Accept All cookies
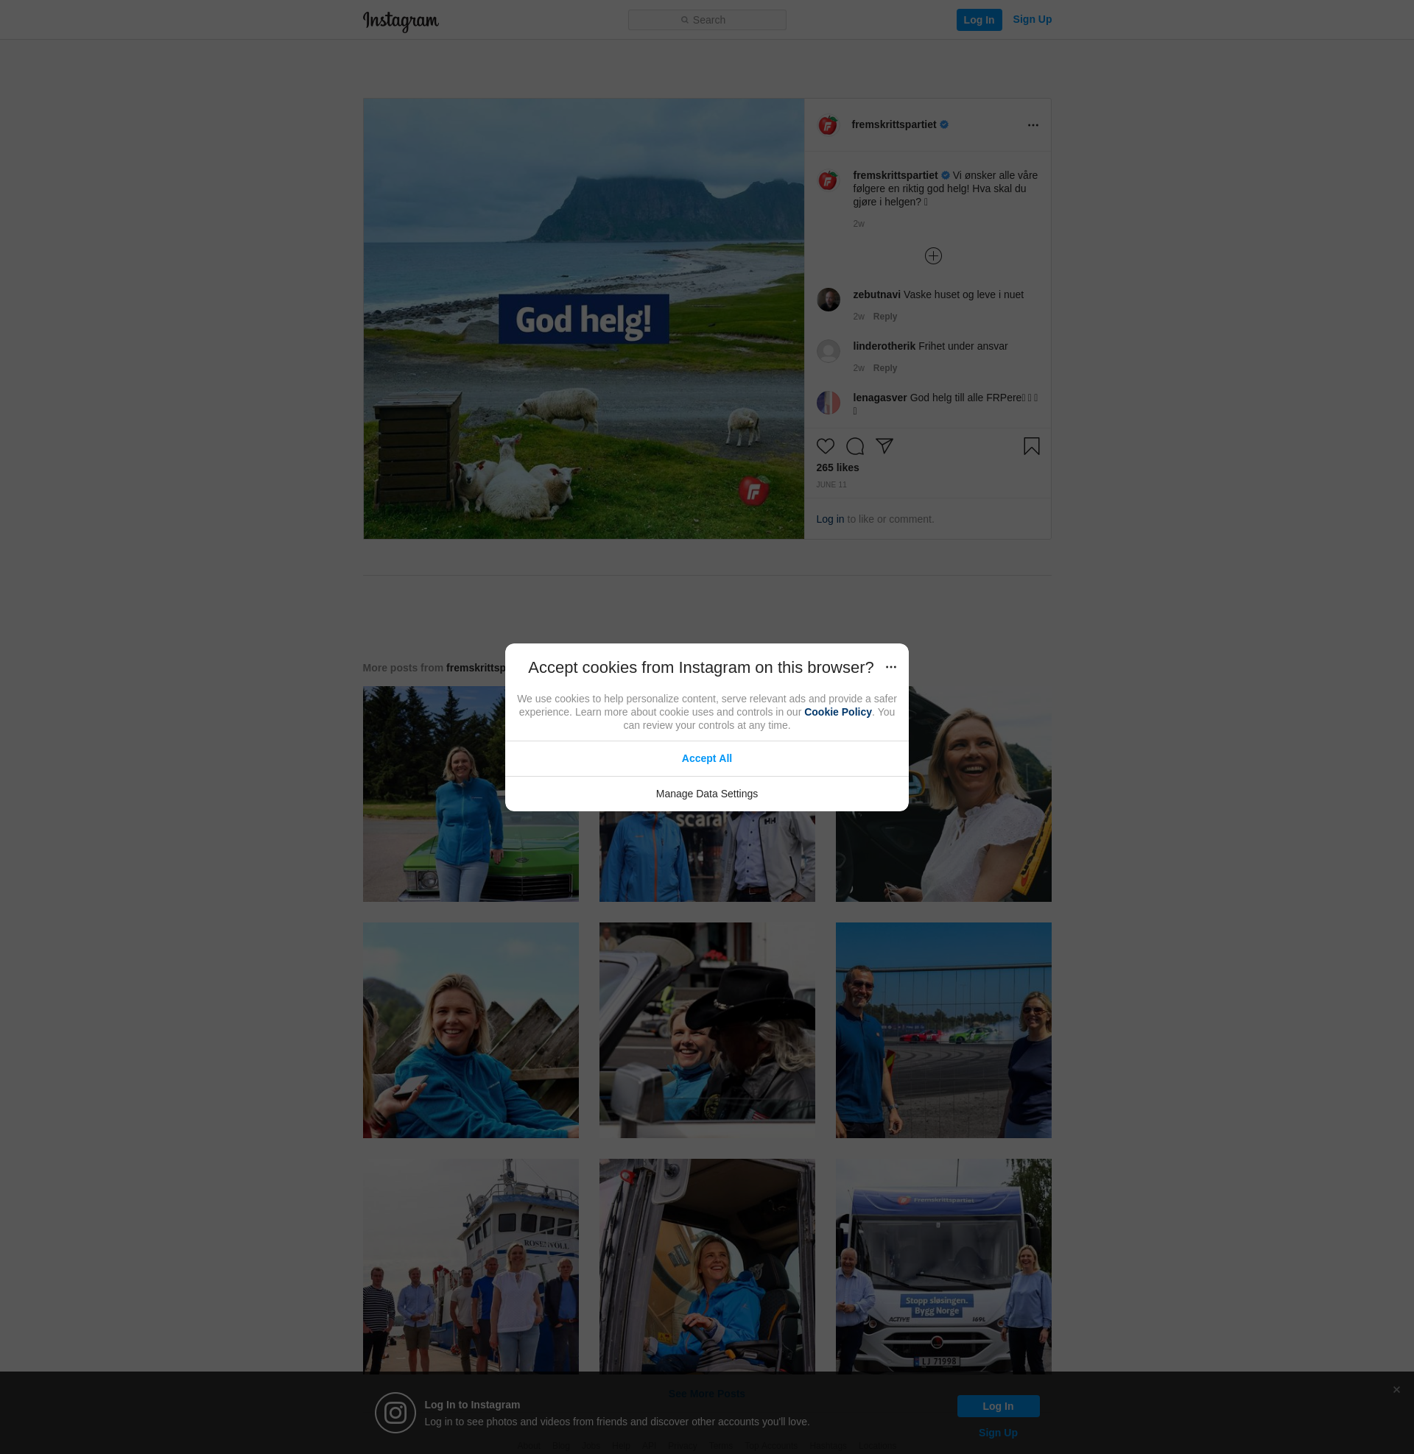The height and width of the screenshot is (1454, 1414). click(706, 758)
